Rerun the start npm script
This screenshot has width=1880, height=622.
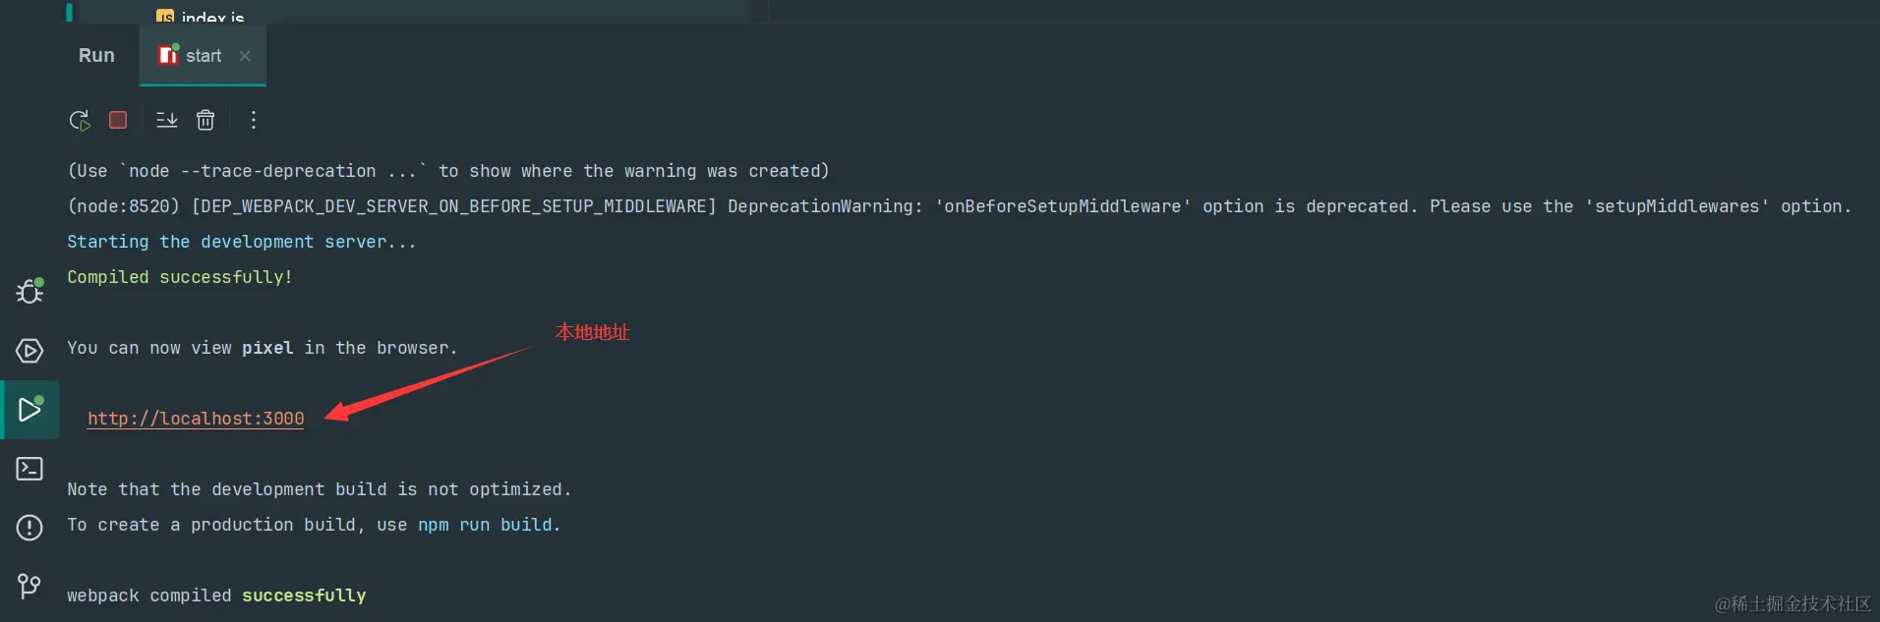click(x=79, y=120)
